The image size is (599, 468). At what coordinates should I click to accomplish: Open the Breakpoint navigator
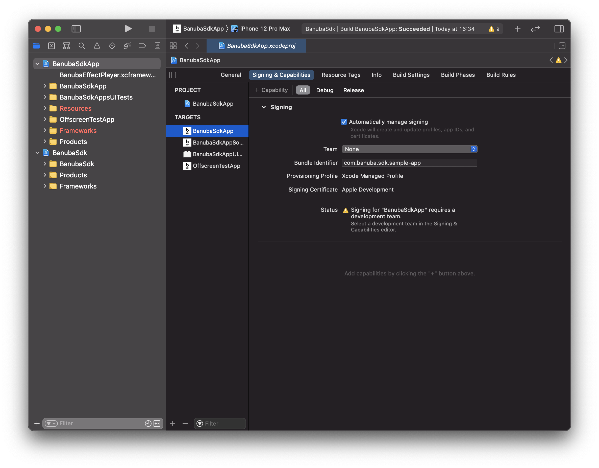[x=142, y=45]
